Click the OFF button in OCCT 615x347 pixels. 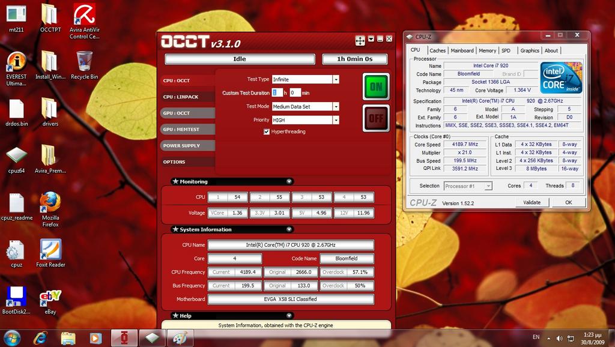376,118
